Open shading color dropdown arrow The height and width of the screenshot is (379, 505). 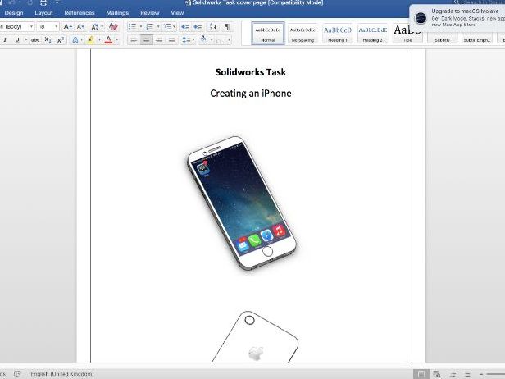(x=212, y=39)
